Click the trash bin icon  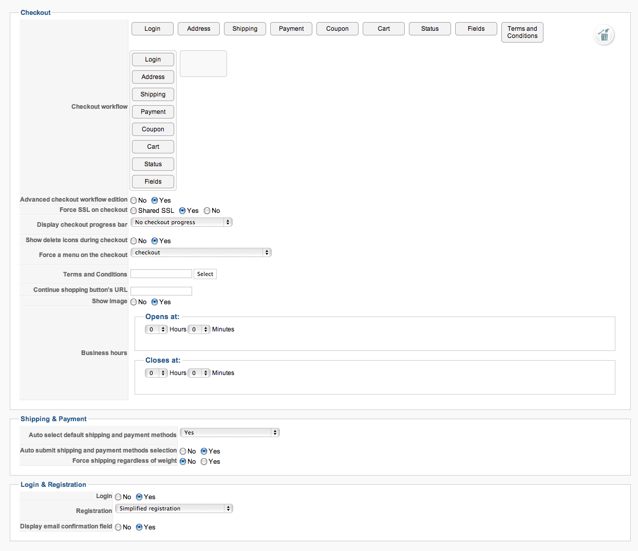(x=604, y=35)
